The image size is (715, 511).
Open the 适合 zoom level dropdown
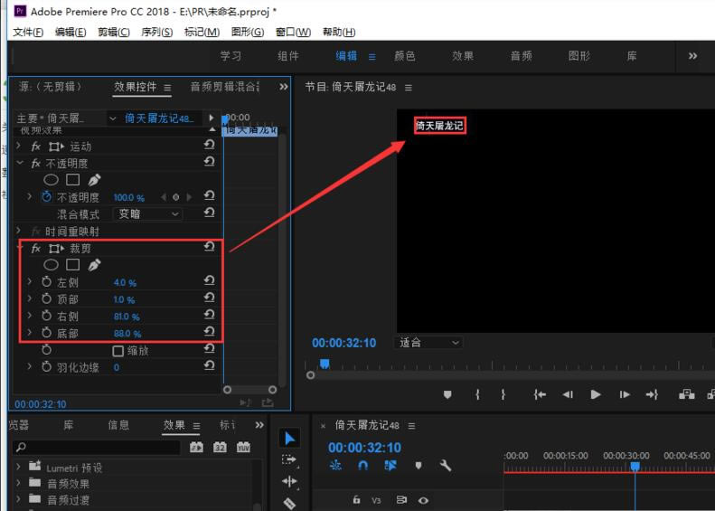click(x=429, y=343)
